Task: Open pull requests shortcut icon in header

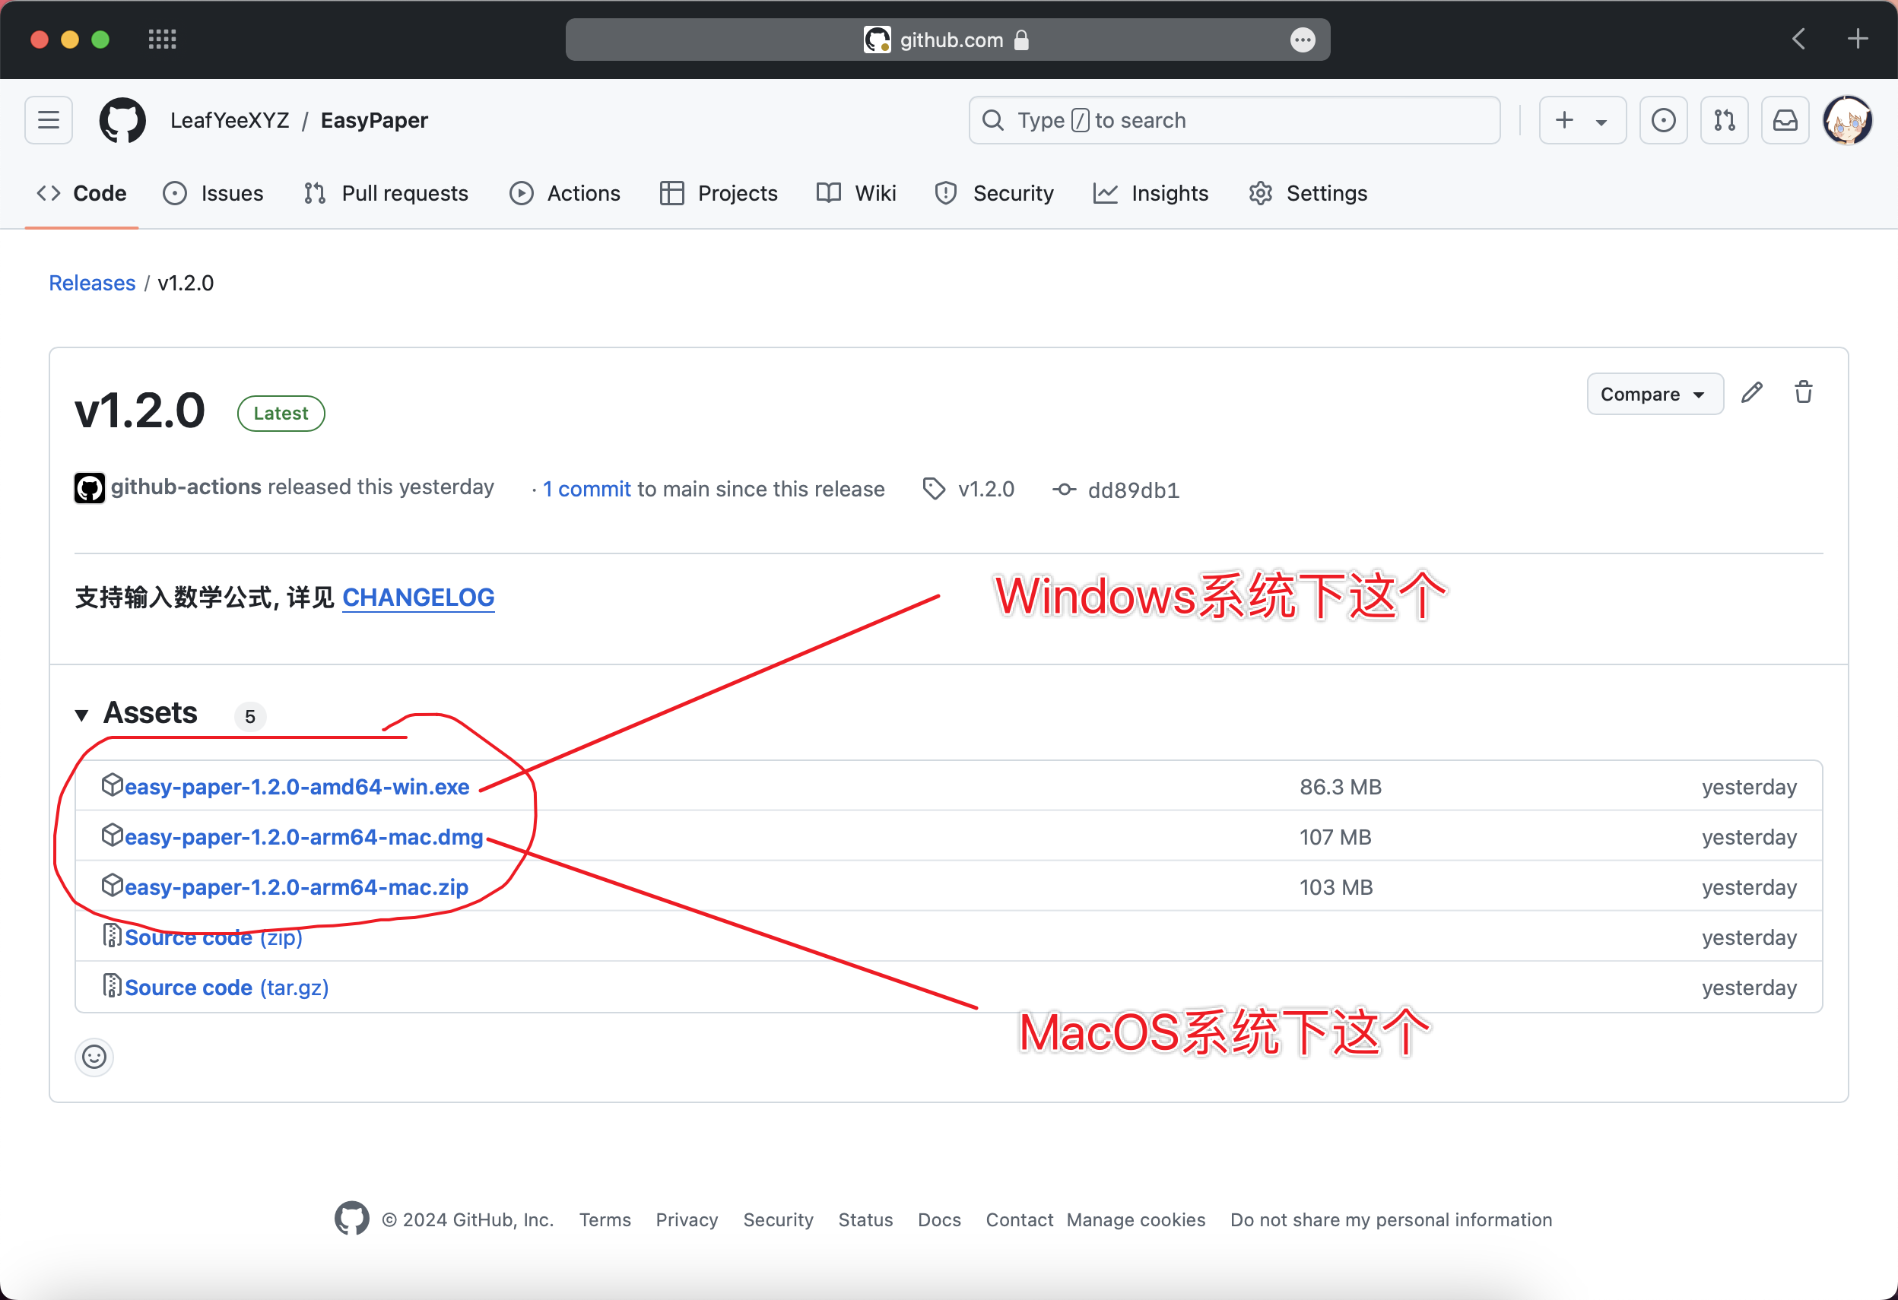Action: pos(1724,120)
